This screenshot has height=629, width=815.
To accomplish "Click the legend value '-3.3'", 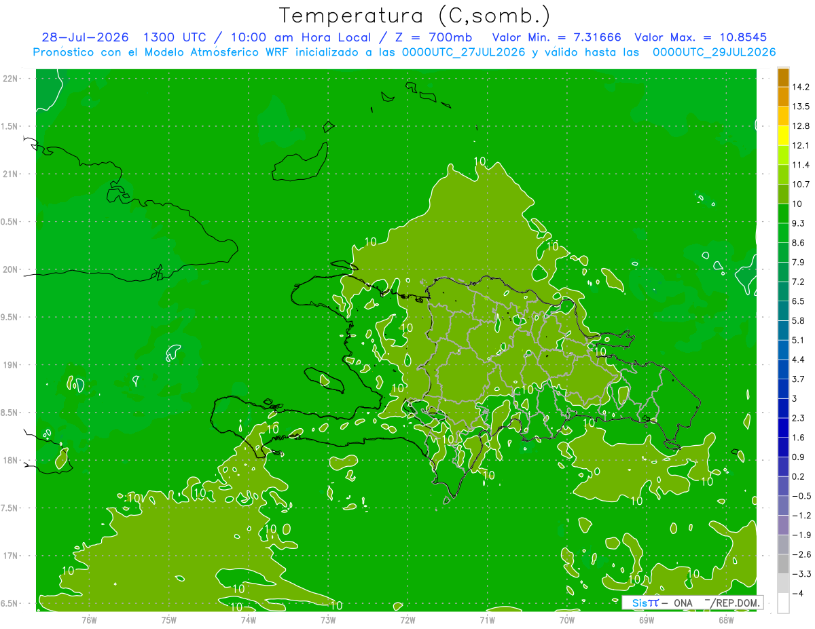I will [801, 574].
